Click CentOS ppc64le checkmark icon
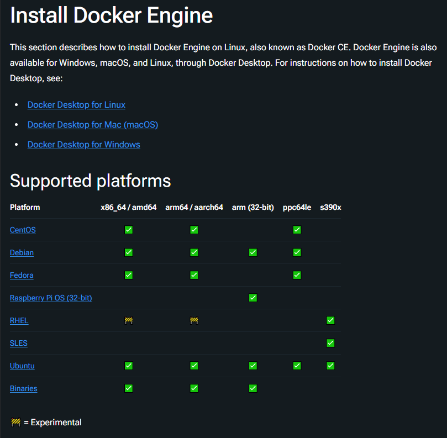This screenshot has height=438, width=447. 297,230
